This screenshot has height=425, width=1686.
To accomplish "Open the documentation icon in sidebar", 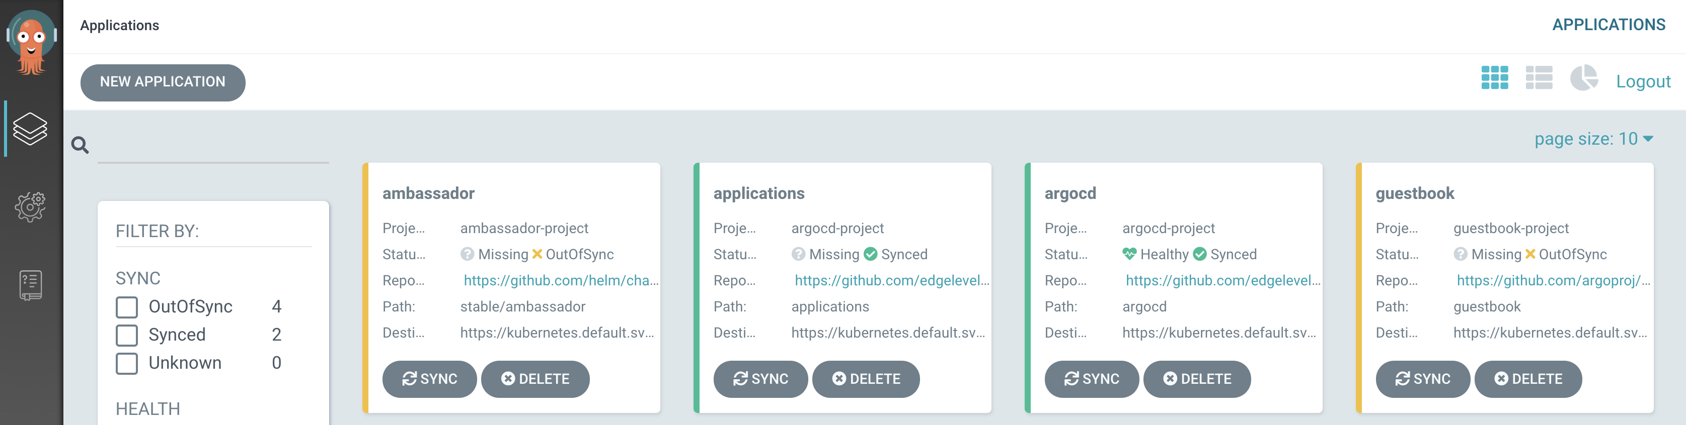I will pos(30,285).
